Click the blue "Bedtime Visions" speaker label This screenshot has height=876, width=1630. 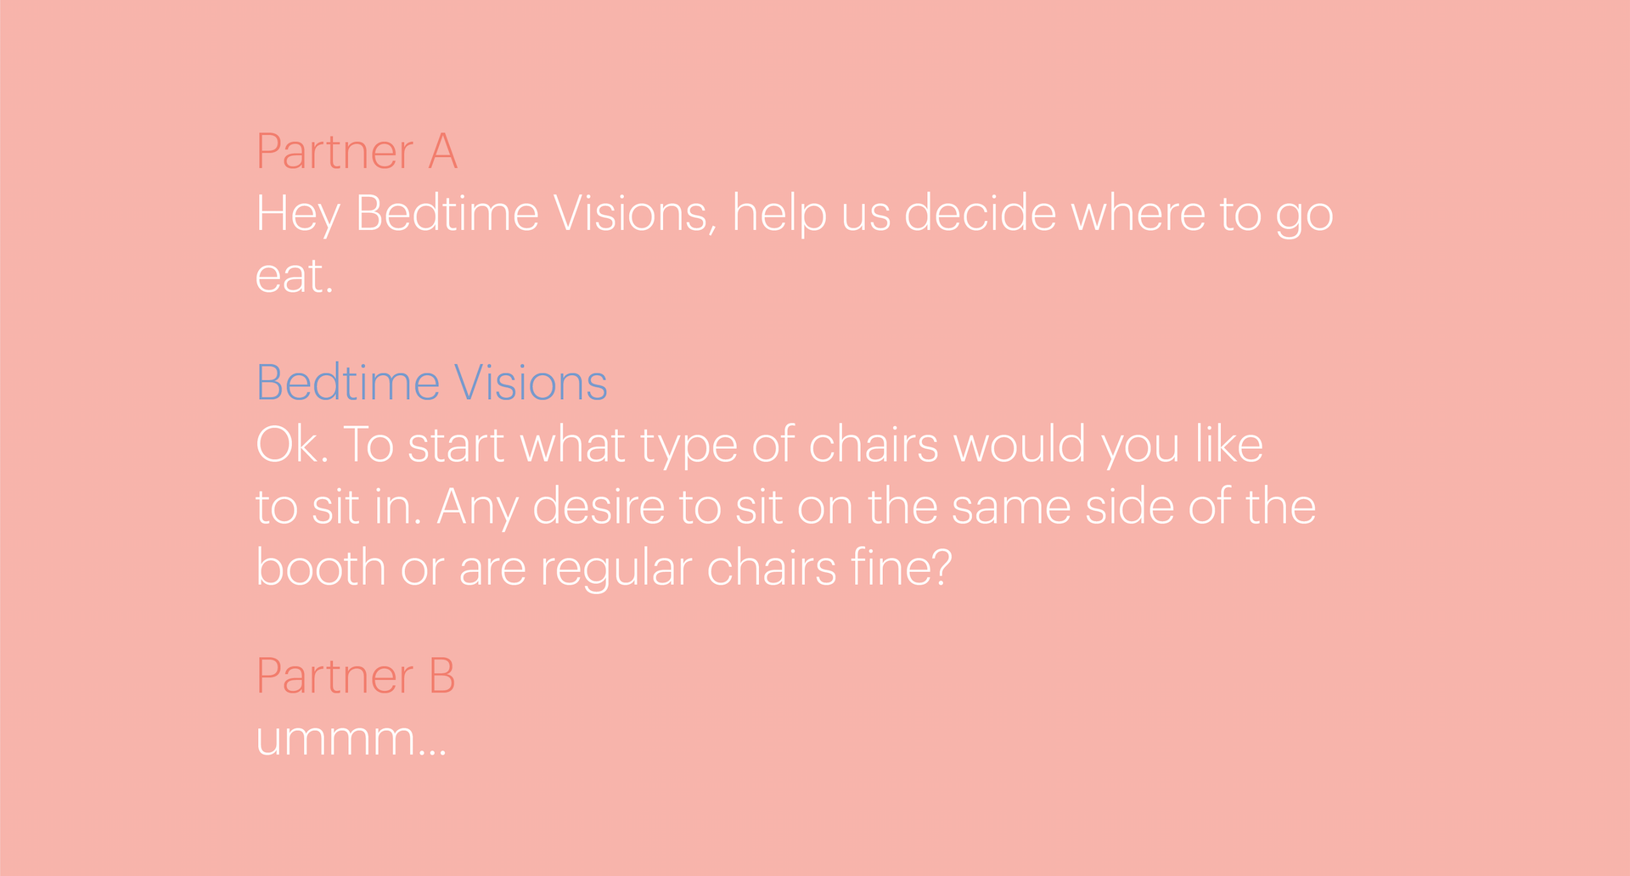click(x=431, y=384)
